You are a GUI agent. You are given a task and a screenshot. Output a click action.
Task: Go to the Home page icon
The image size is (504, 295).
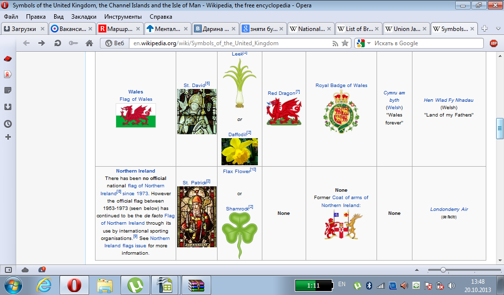coord(89,43)
